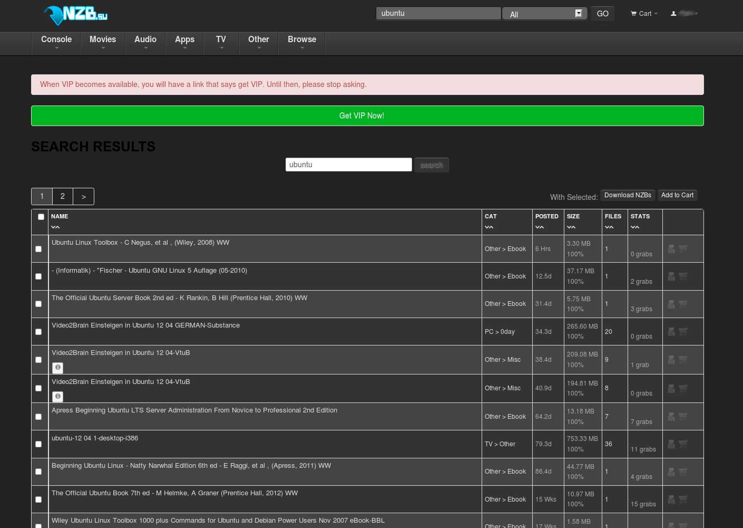
Task: Expand the Browse navigation dropdown
Action: (302, 43)
